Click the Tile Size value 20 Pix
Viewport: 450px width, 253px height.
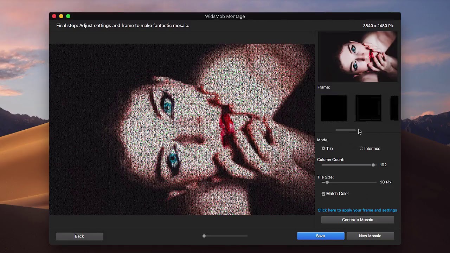(386, 182)
